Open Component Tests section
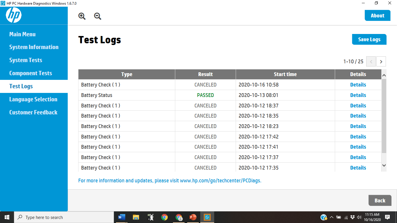 31,73
